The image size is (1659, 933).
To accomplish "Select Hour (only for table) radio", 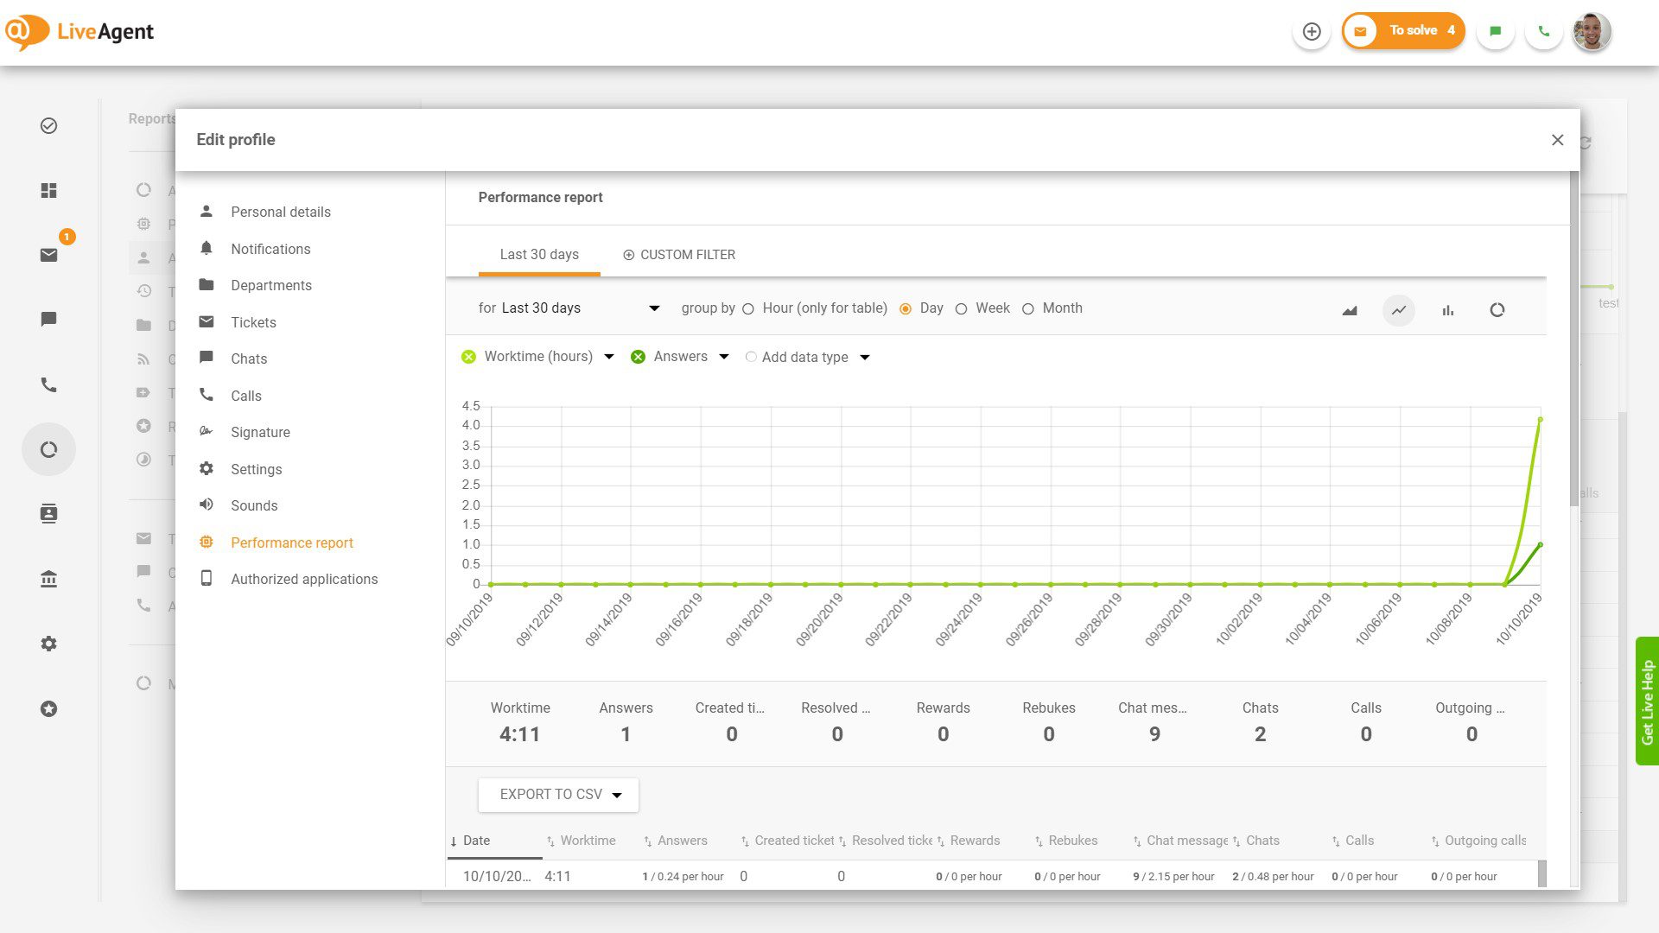I will [748, 309].
